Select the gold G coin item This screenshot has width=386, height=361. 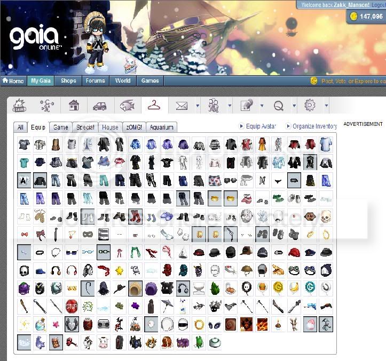coord(278,288)
